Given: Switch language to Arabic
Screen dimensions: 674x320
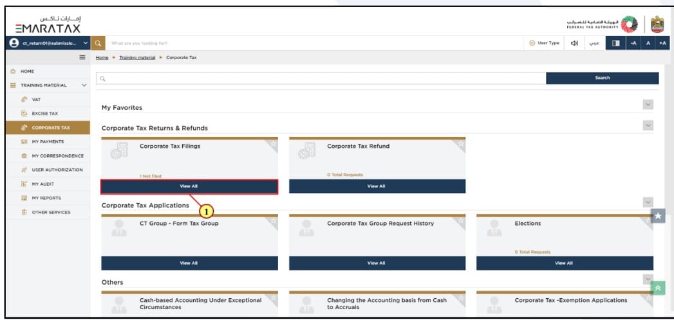Looking at the screenshot, I should [x=594, y=43].
